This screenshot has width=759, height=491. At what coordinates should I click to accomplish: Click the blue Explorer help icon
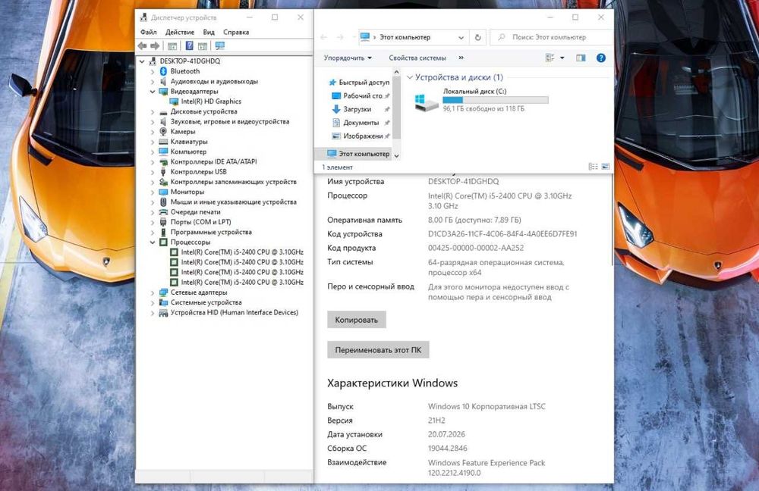click(x=600, y=58)
